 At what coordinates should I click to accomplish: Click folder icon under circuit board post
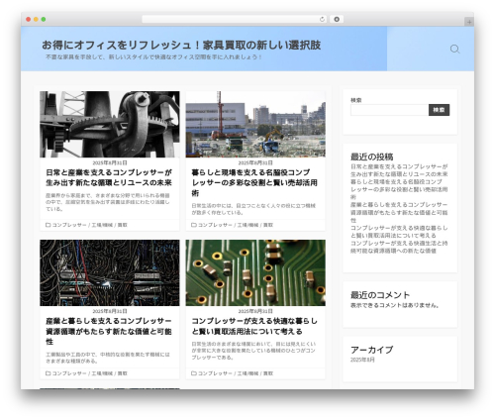[194, 373]
